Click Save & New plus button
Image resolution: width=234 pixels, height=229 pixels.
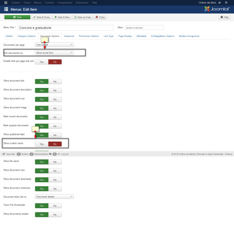62,17
